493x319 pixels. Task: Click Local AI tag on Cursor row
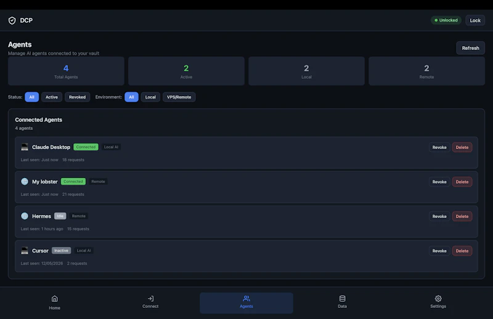[84, 251]
